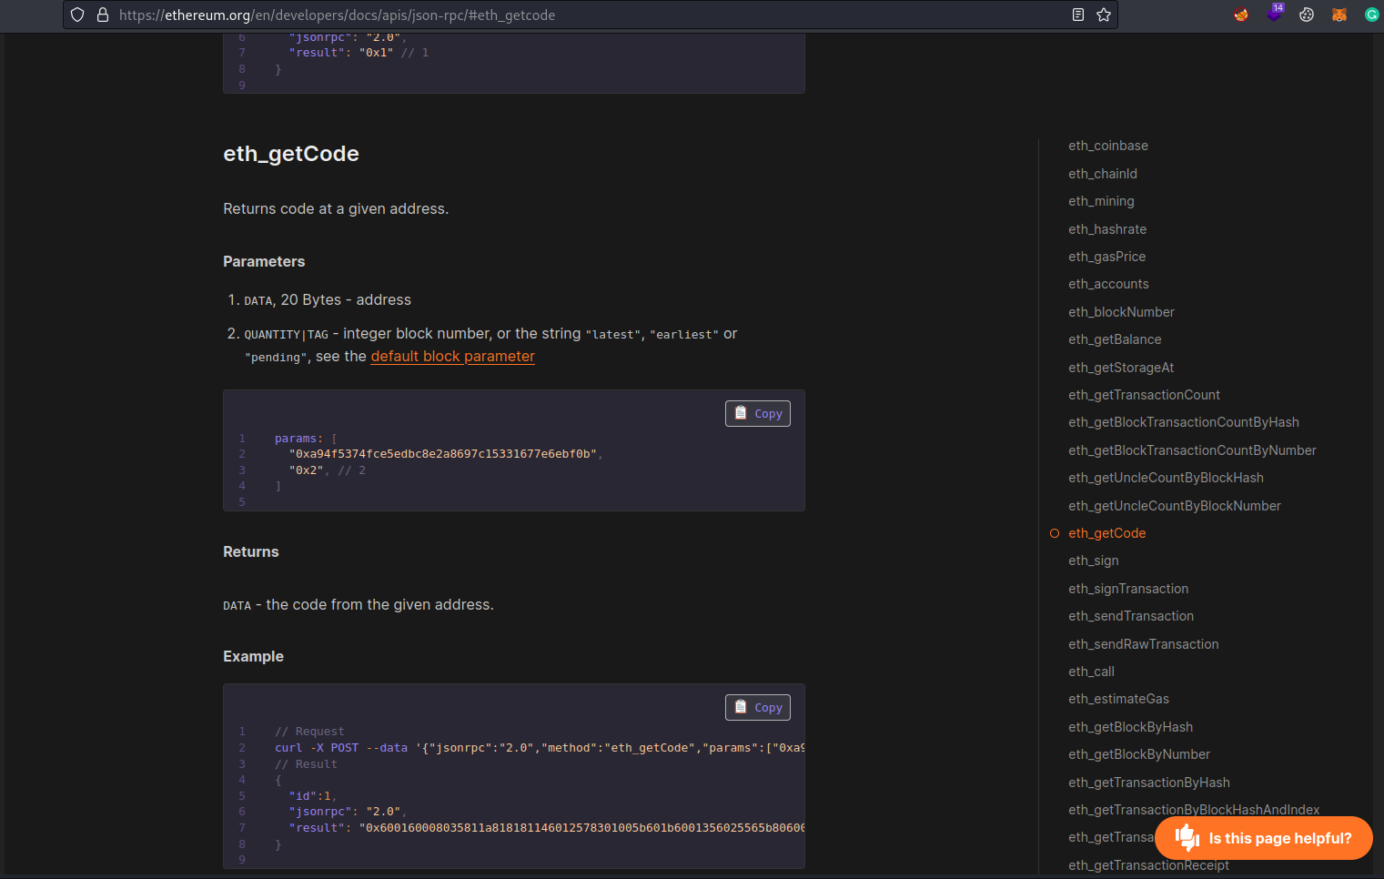Select eth_getTransactionReceipt at sidebar bottom

pos(1148,864)
